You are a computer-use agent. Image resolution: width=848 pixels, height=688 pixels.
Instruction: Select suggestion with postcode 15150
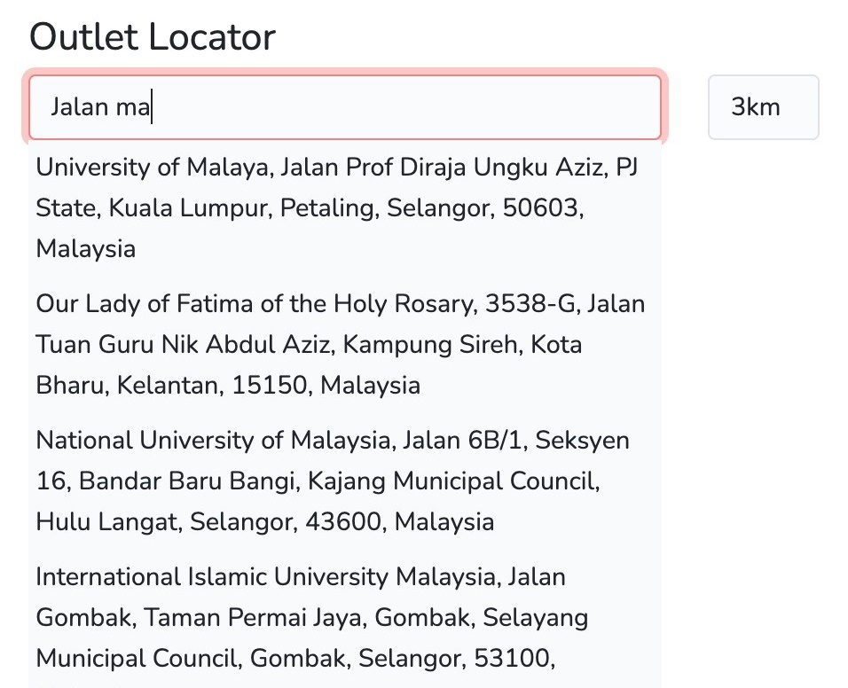(x=345, y=344)
